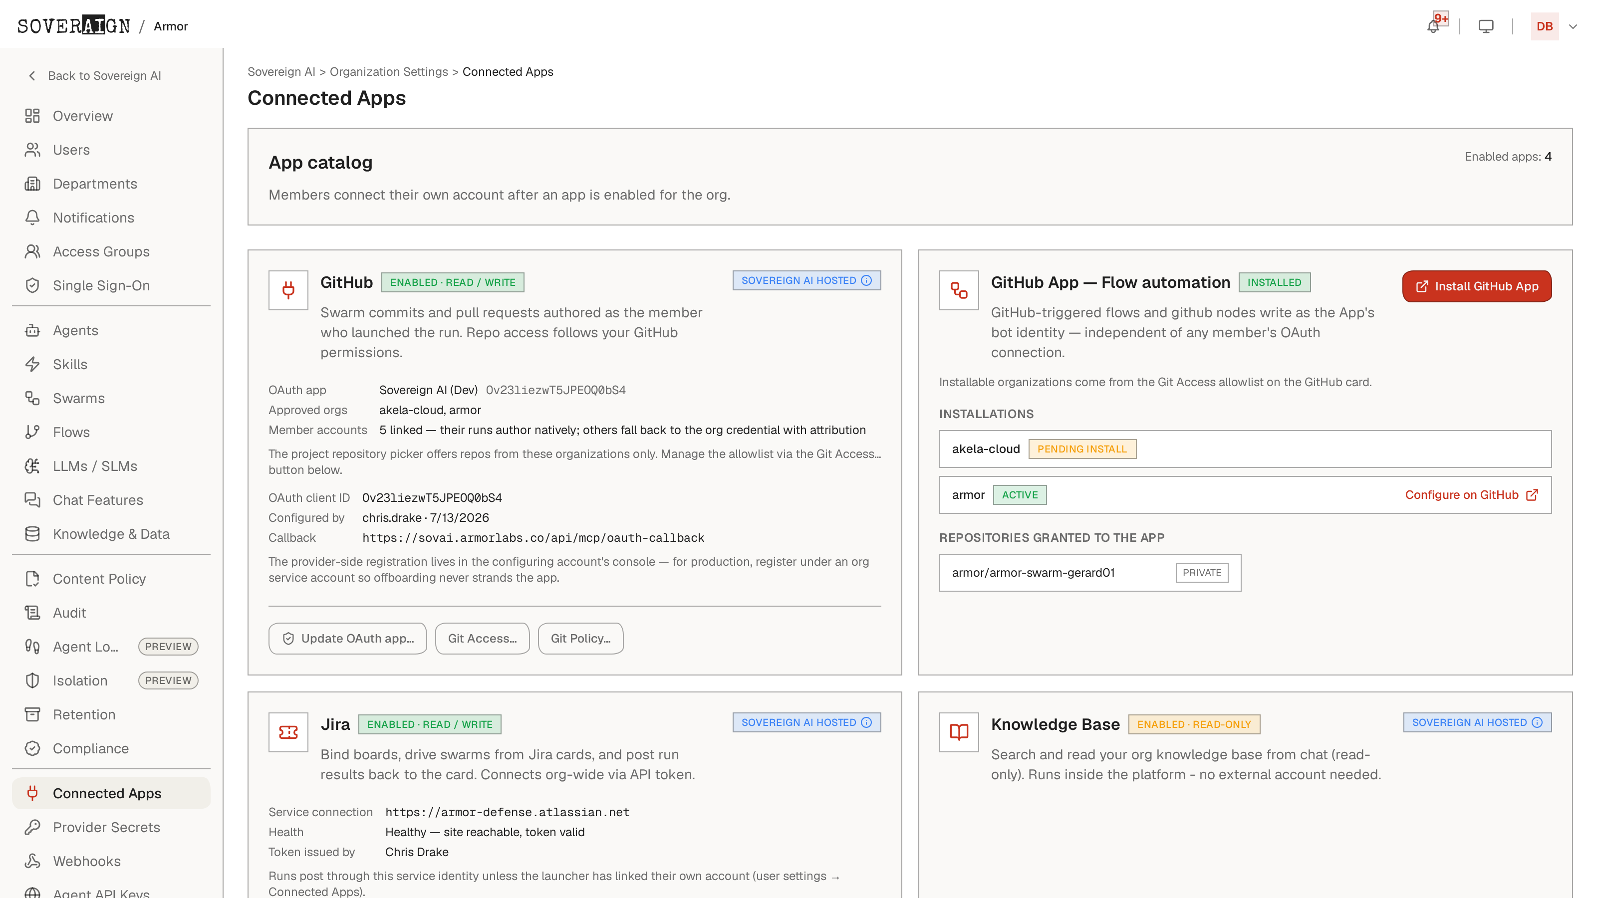Open the DB user avatar menu
Image resolution: width=1597 pixels, height=898 pixels.
click(1544, 26)
